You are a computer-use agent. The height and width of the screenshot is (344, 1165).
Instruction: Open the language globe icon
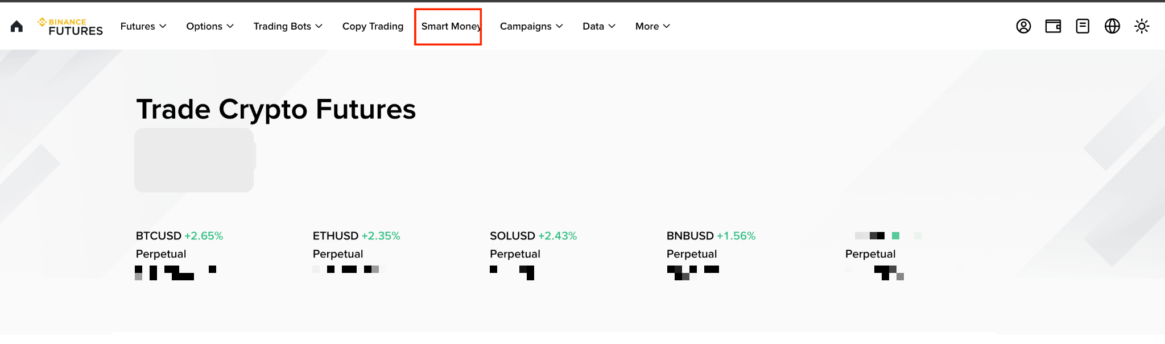tap(1112, 26)
